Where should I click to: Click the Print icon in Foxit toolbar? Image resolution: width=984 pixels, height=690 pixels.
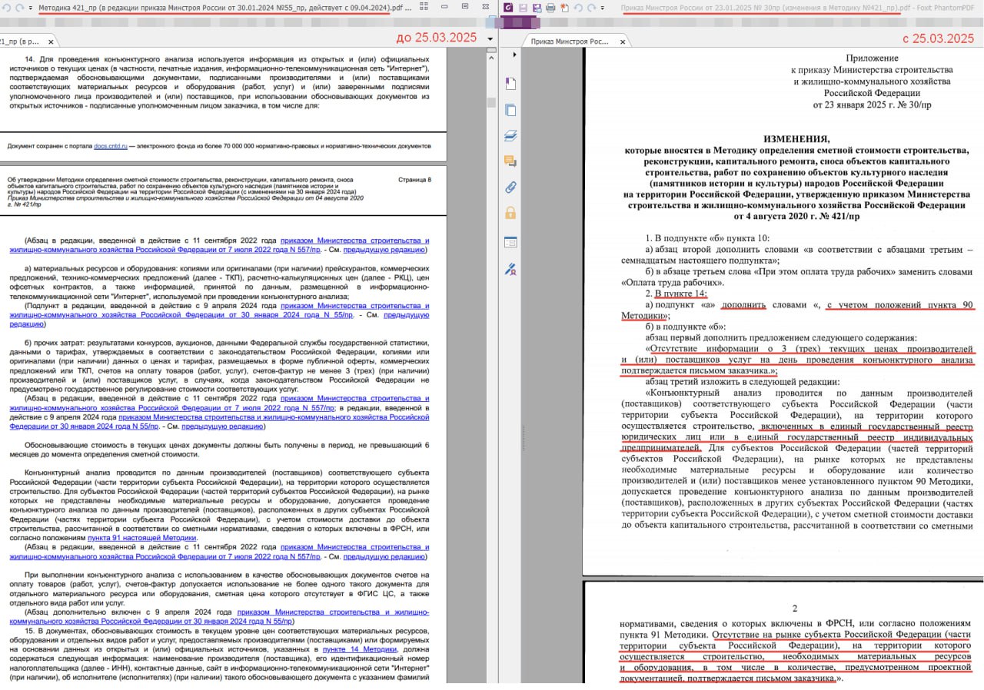coord(550,8)
